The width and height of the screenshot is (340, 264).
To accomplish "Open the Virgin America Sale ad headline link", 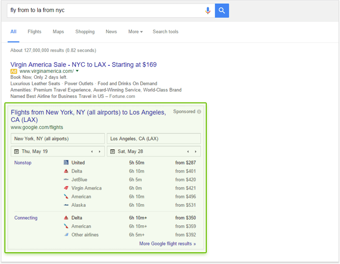I will click(83, 65).
